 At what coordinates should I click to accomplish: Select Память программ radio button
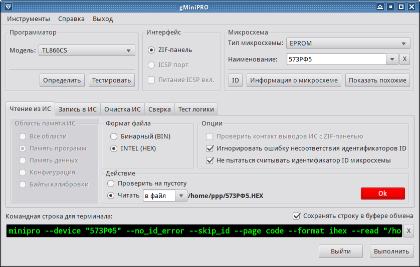point(23,148)
